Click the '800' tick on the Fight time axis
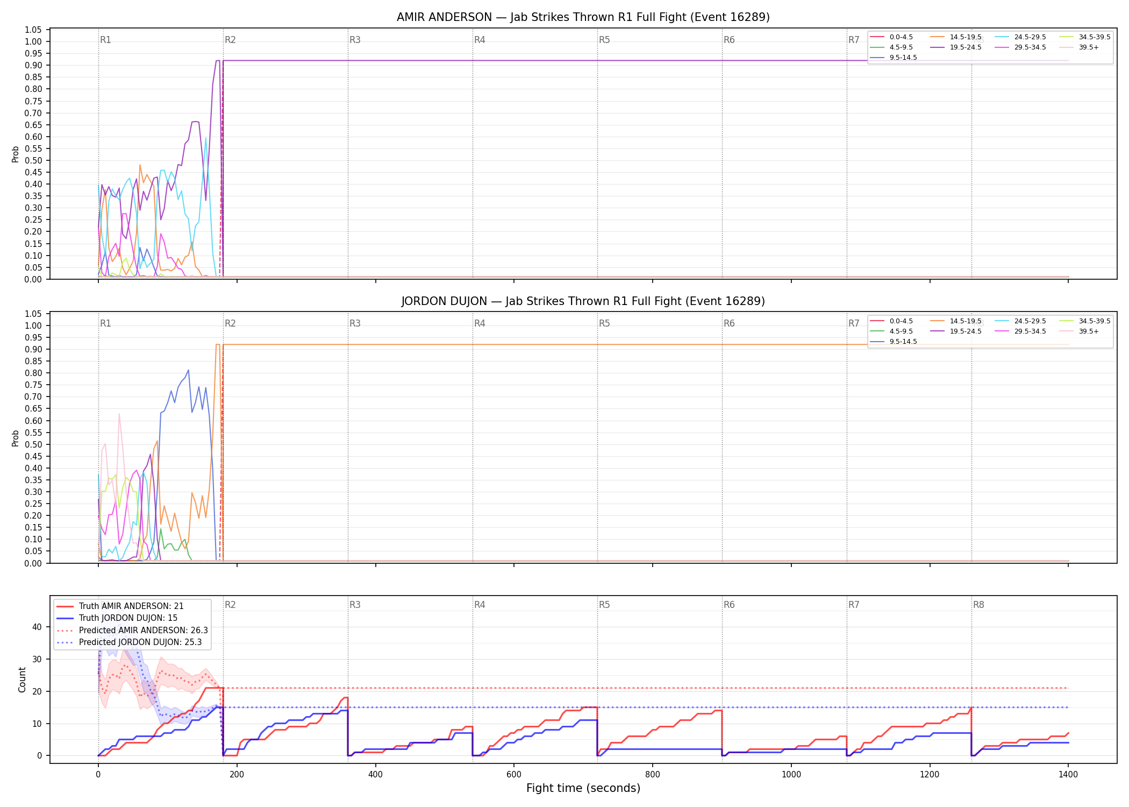 (x=653, y=775)
